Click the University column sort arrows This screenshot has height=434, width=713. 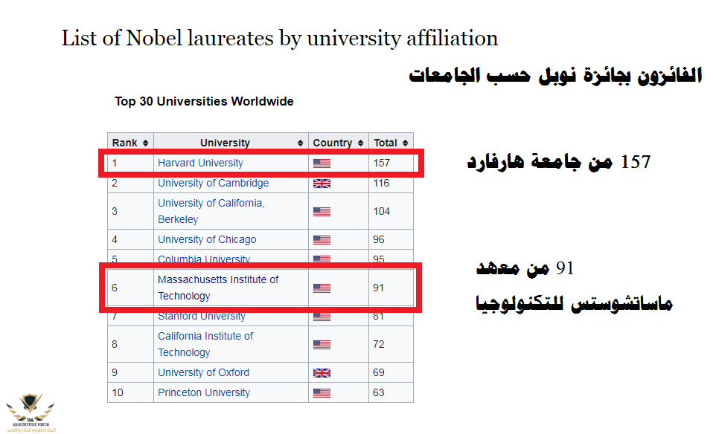tap(300, 143)
